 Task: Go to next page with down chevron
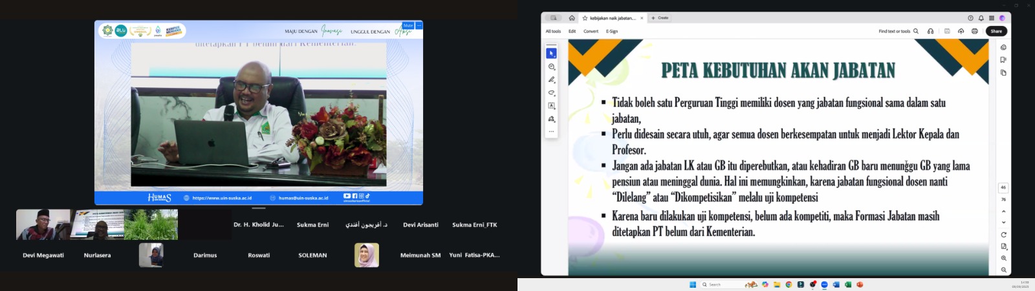tap(1003, 222)
